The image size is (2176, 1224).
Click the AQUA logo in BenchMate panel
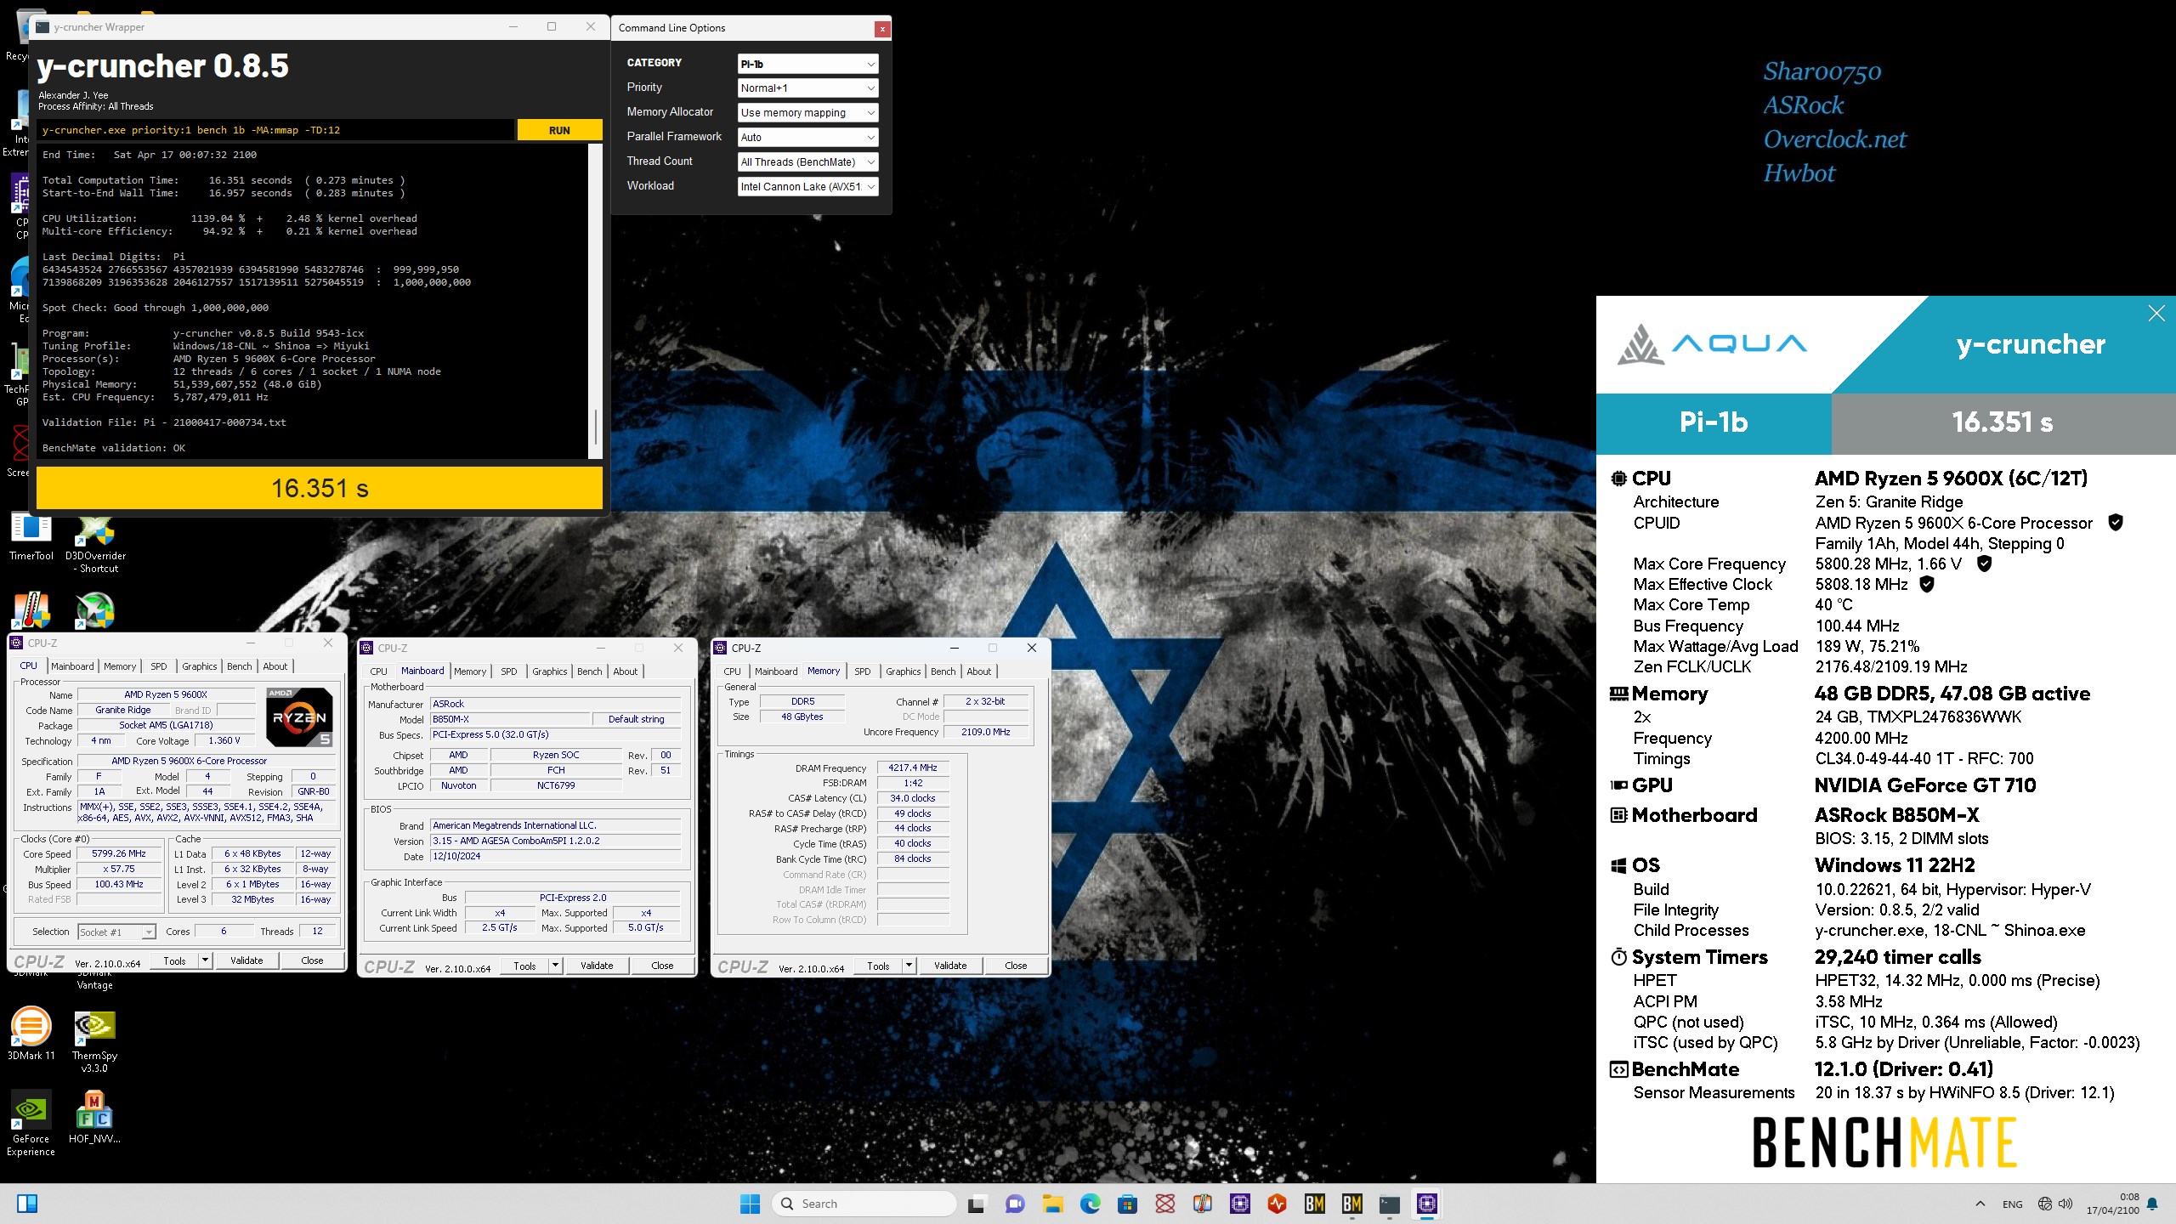(1711, 344)
